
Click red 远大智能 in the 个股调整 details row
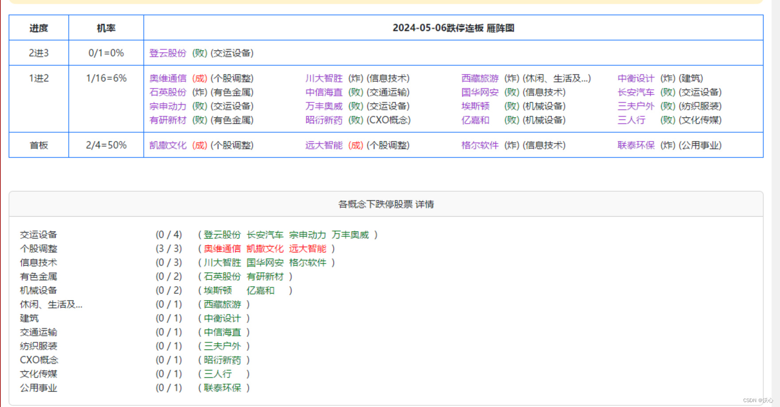[x=308, y=249]
